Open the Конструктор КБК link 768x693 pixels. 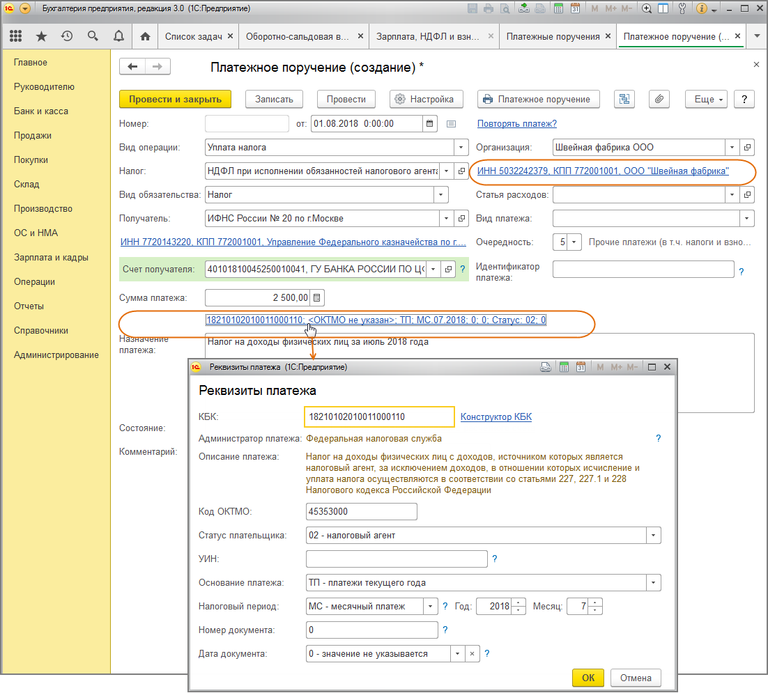496,417
